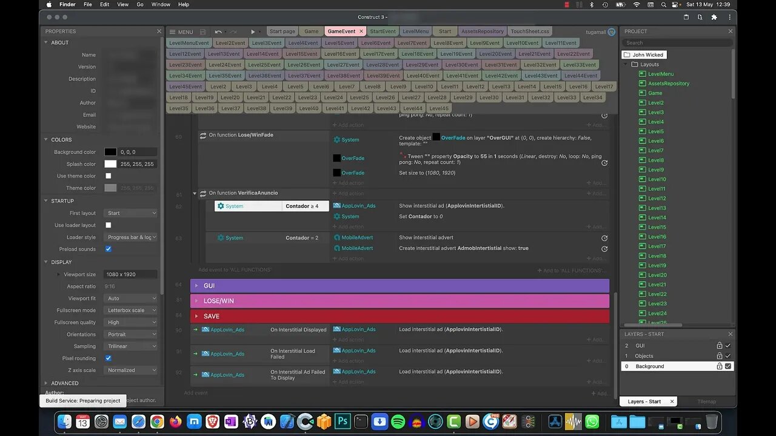This screenshot has width=776, height=436.
Task: Open Fullscreen mode dropdown
Action: click(131, 310)
